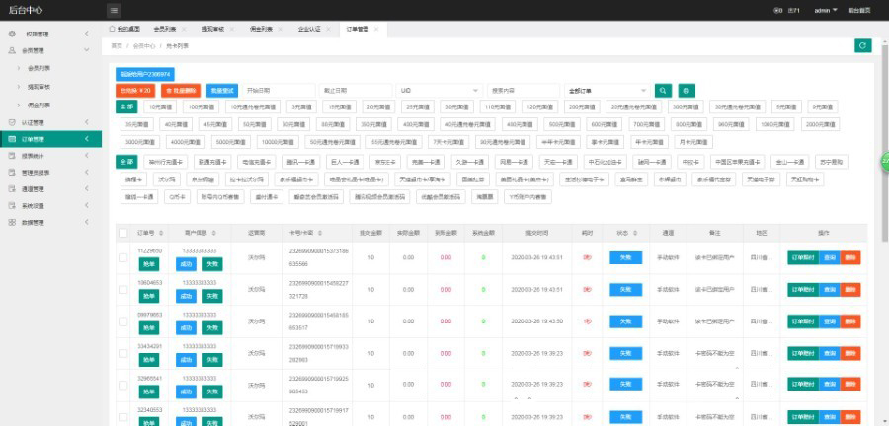Click the green floating circle on right edge
The image size is (889, 426).
pos(884,159)
